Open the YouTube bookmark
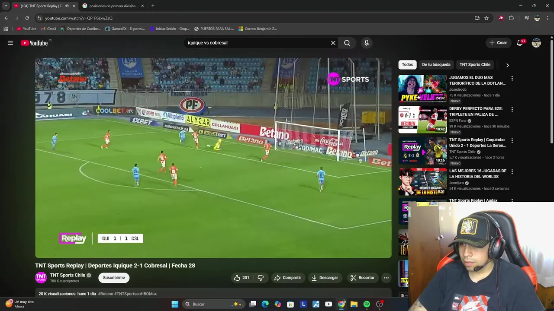The height and width of the screenshot is (311, 554). [26, 29]
